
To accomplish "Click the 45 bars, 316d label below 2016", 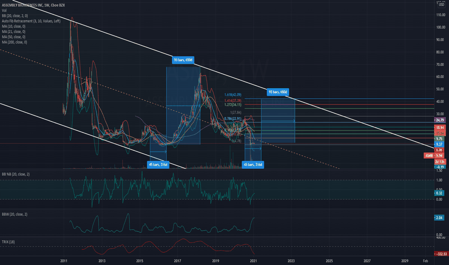I will pyautogui.click(x=158, y=164).
